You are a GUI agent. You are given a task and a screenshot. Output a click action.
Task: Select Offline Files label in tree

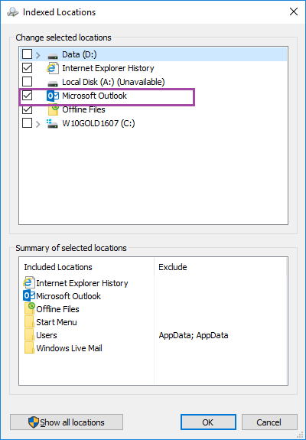(83, 109)
